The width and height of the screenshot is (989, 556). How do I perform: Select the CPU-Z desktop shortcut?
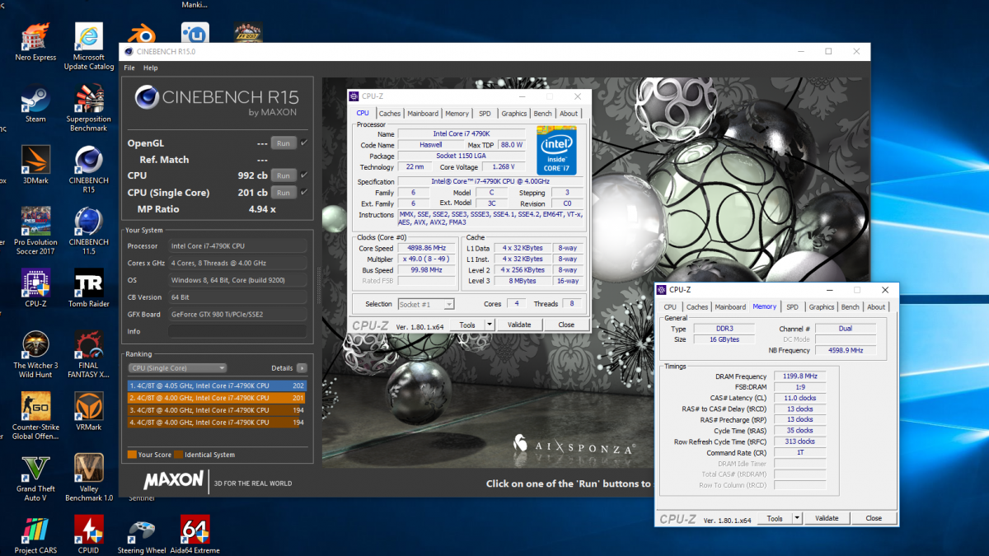coord(35,288)
